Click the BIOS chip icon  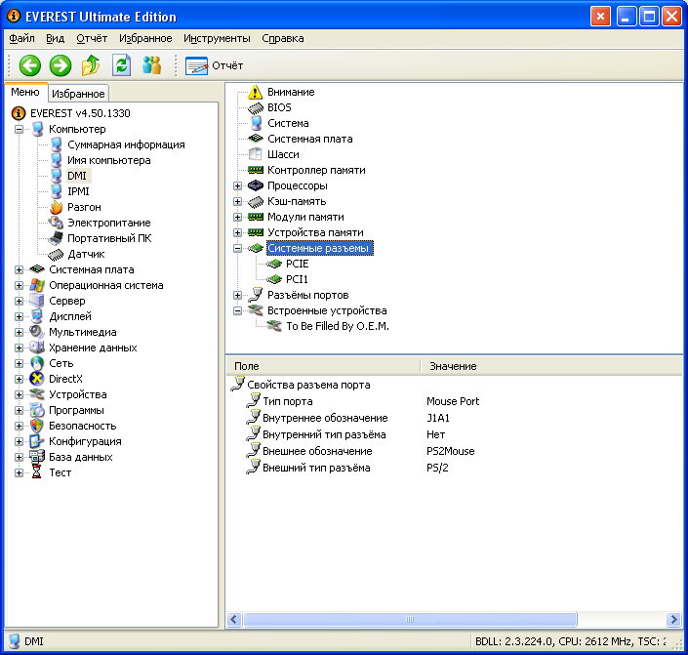coord(256,108)
